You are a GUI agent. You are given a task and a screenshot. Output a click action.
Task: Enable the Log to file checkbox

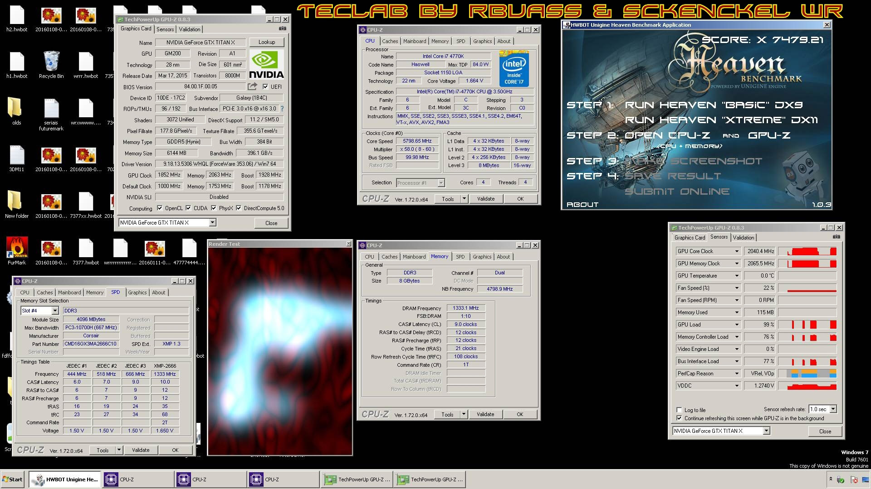(x=679, y=410)
